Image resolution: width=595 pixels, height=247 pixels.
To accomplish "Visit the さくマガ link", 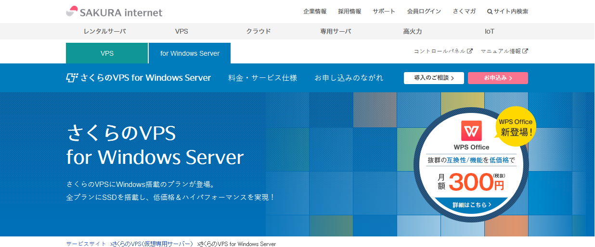I will [464, 12].
